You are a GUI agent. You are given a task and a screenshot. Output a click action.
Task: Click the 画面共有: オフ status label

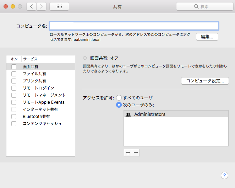(x=104, y=58)
